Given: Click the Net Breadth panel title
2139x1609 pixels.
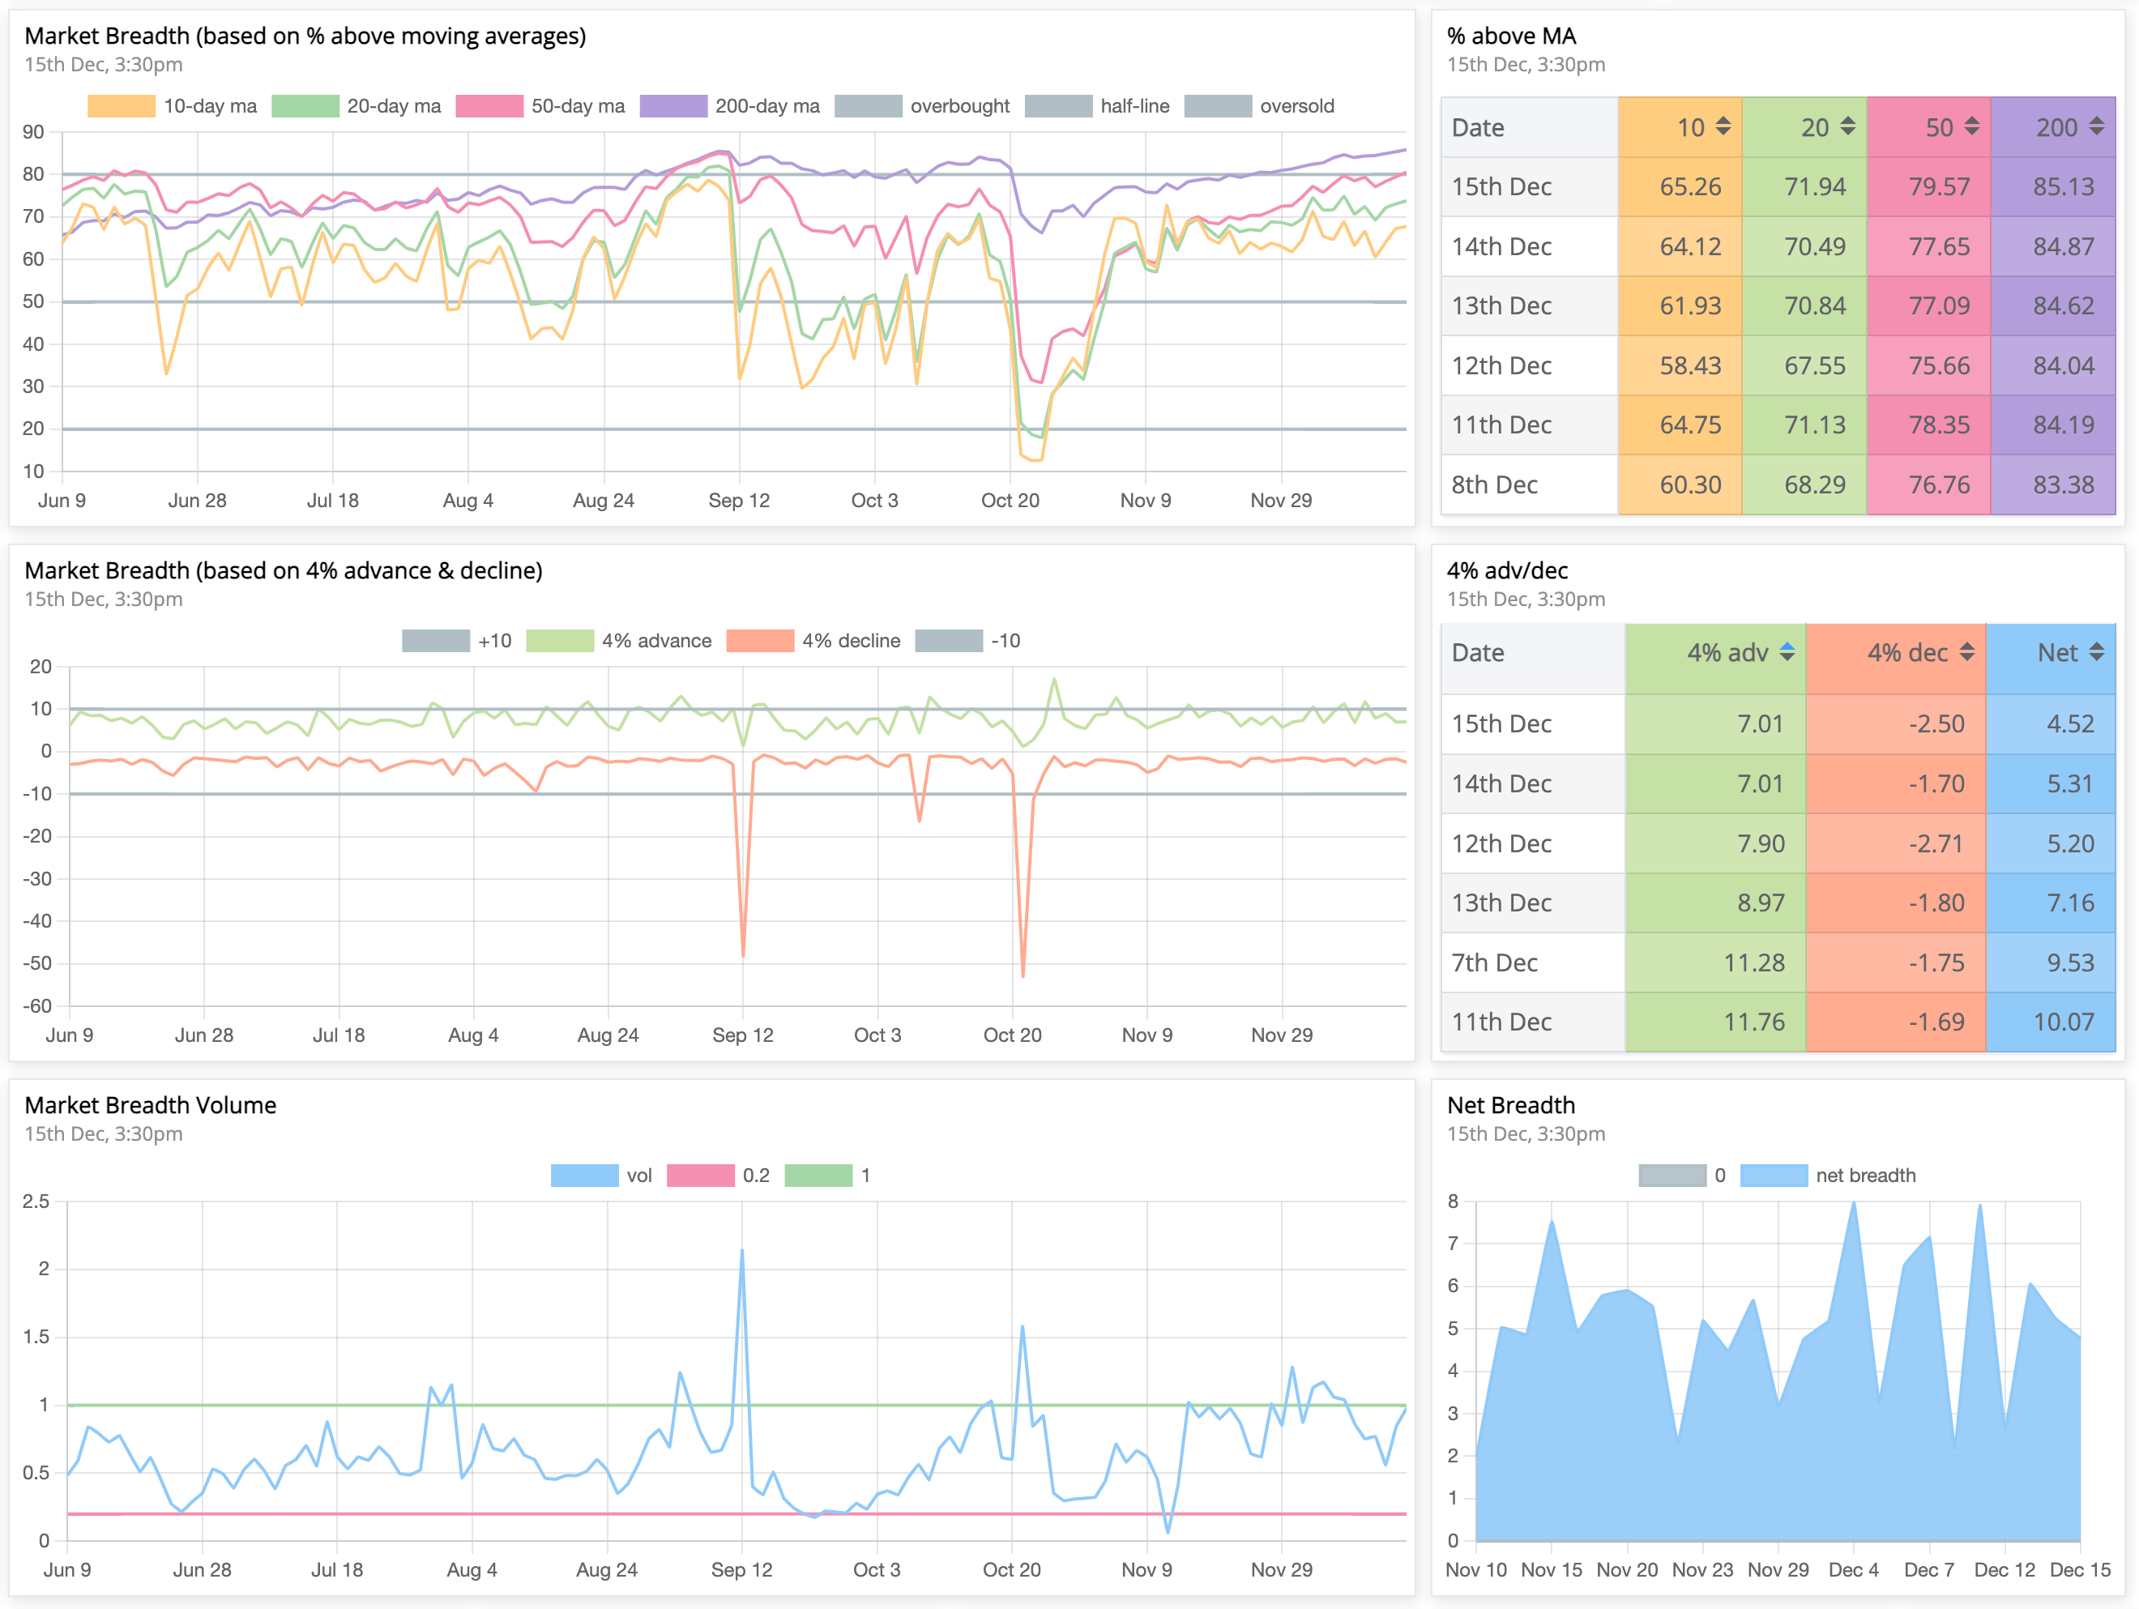Looking at the screenshot, I should tap(1510, 1105).
